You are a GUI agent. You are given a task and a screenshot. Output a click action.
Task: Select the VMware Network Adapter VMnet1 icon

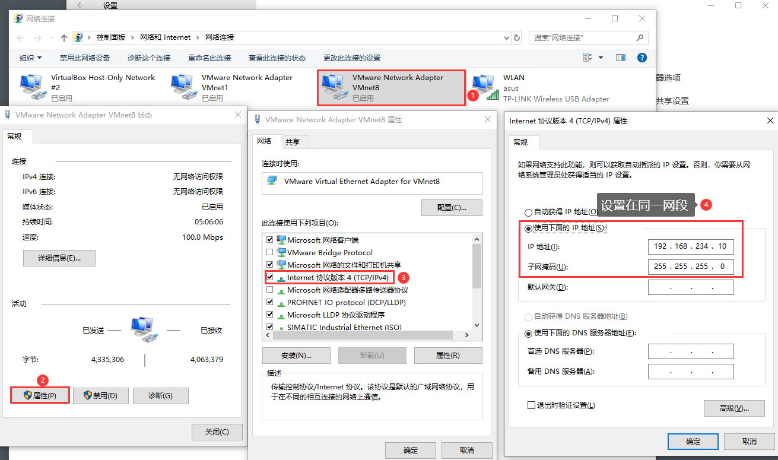(182, 87)
